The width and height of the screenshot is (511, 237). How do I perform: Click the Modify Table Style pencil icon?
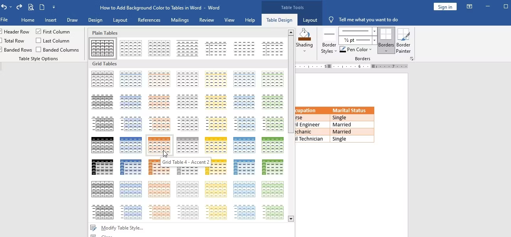pos(93,228)
